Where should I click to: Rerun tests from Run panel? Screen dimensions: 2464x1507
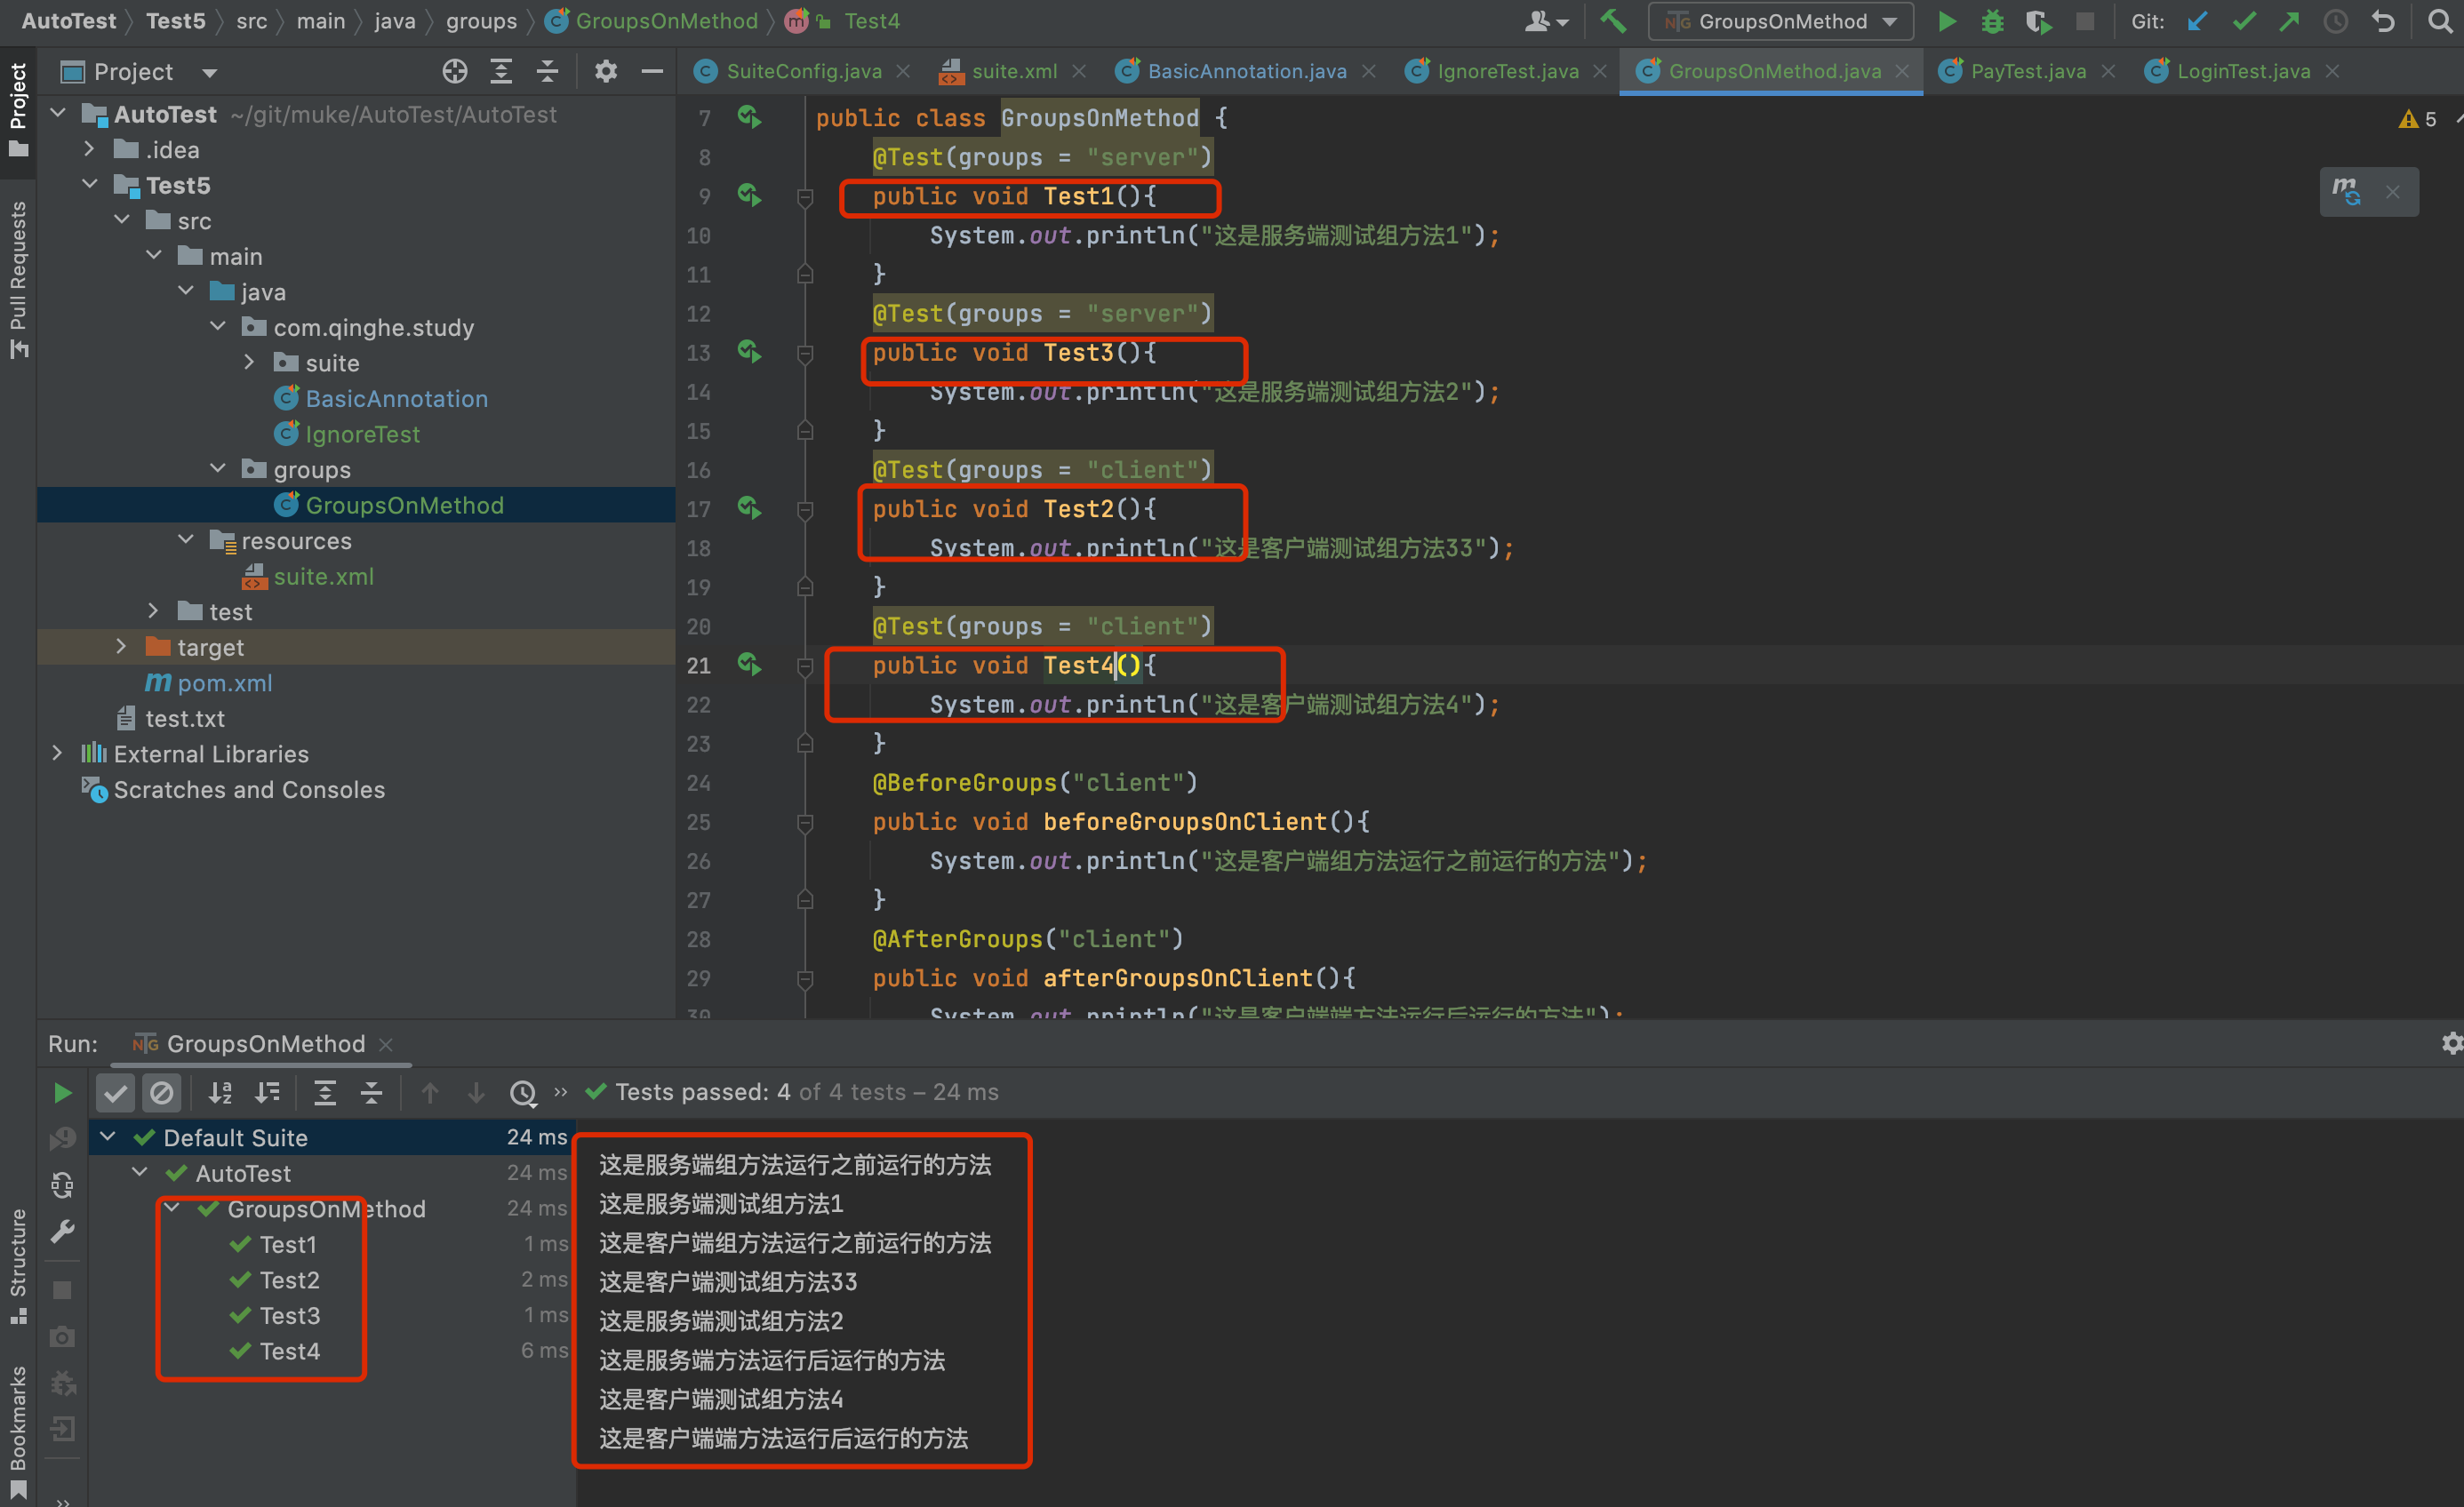pyautogui.click(x=62, y=1092)
